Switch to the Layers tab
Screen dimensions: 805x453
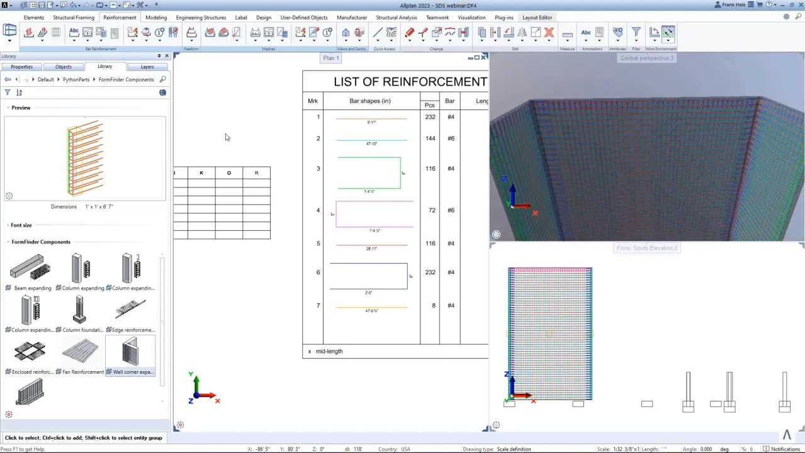tap(147, 67)
